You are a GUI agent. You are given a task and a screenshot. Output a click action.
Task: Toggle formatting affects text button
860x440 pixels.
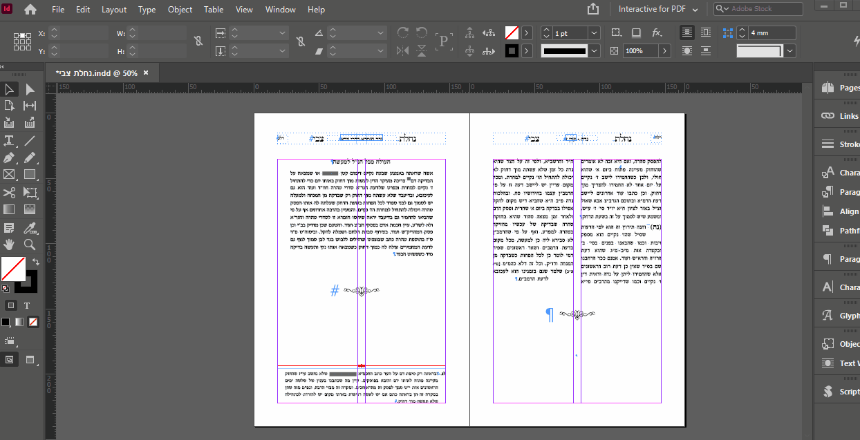(27, 305)
